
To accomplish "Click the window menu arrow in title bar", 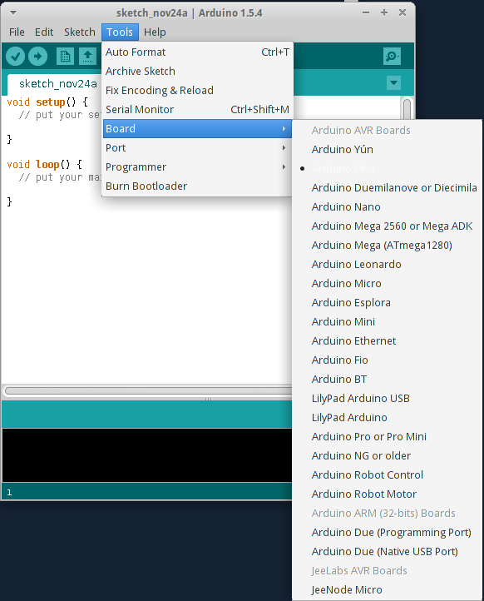I will (x=13, y=12).
